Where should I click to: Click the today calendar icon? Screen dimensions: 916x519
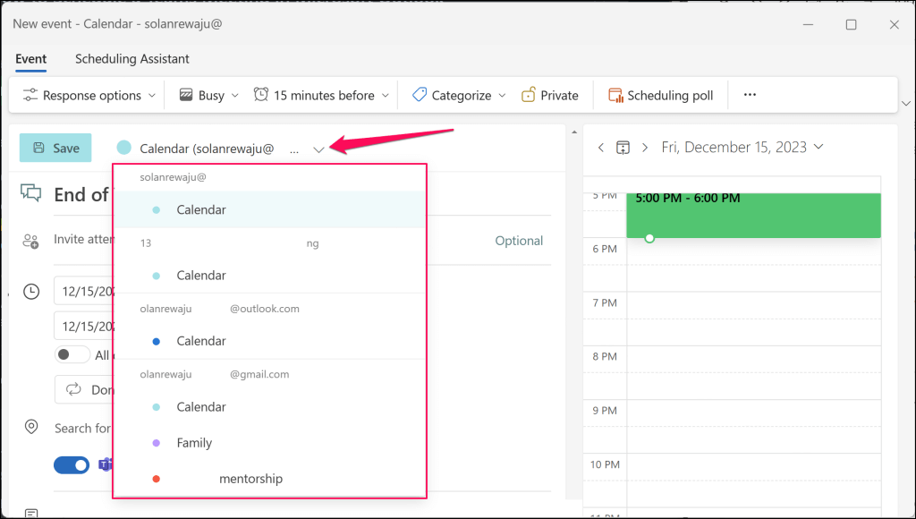click(x=623, y=148)
